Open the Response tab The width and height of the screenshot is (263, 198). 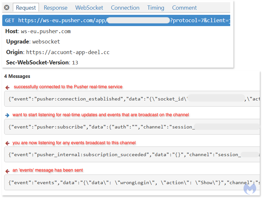click(x=56, y=8)
